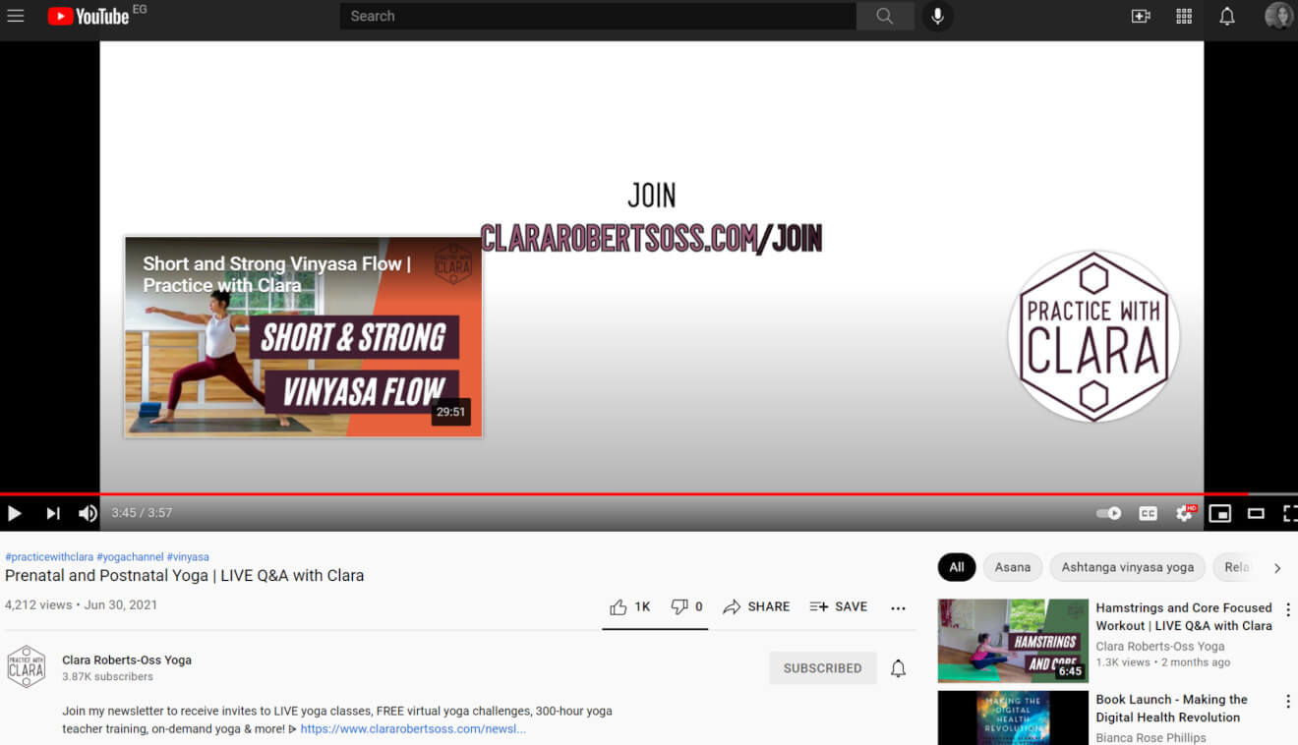The width and height of the screenshot is (1298, 745).
Task: Open Hamstrings and Core Focused Workout title
Action: (x=1184, y=617)
